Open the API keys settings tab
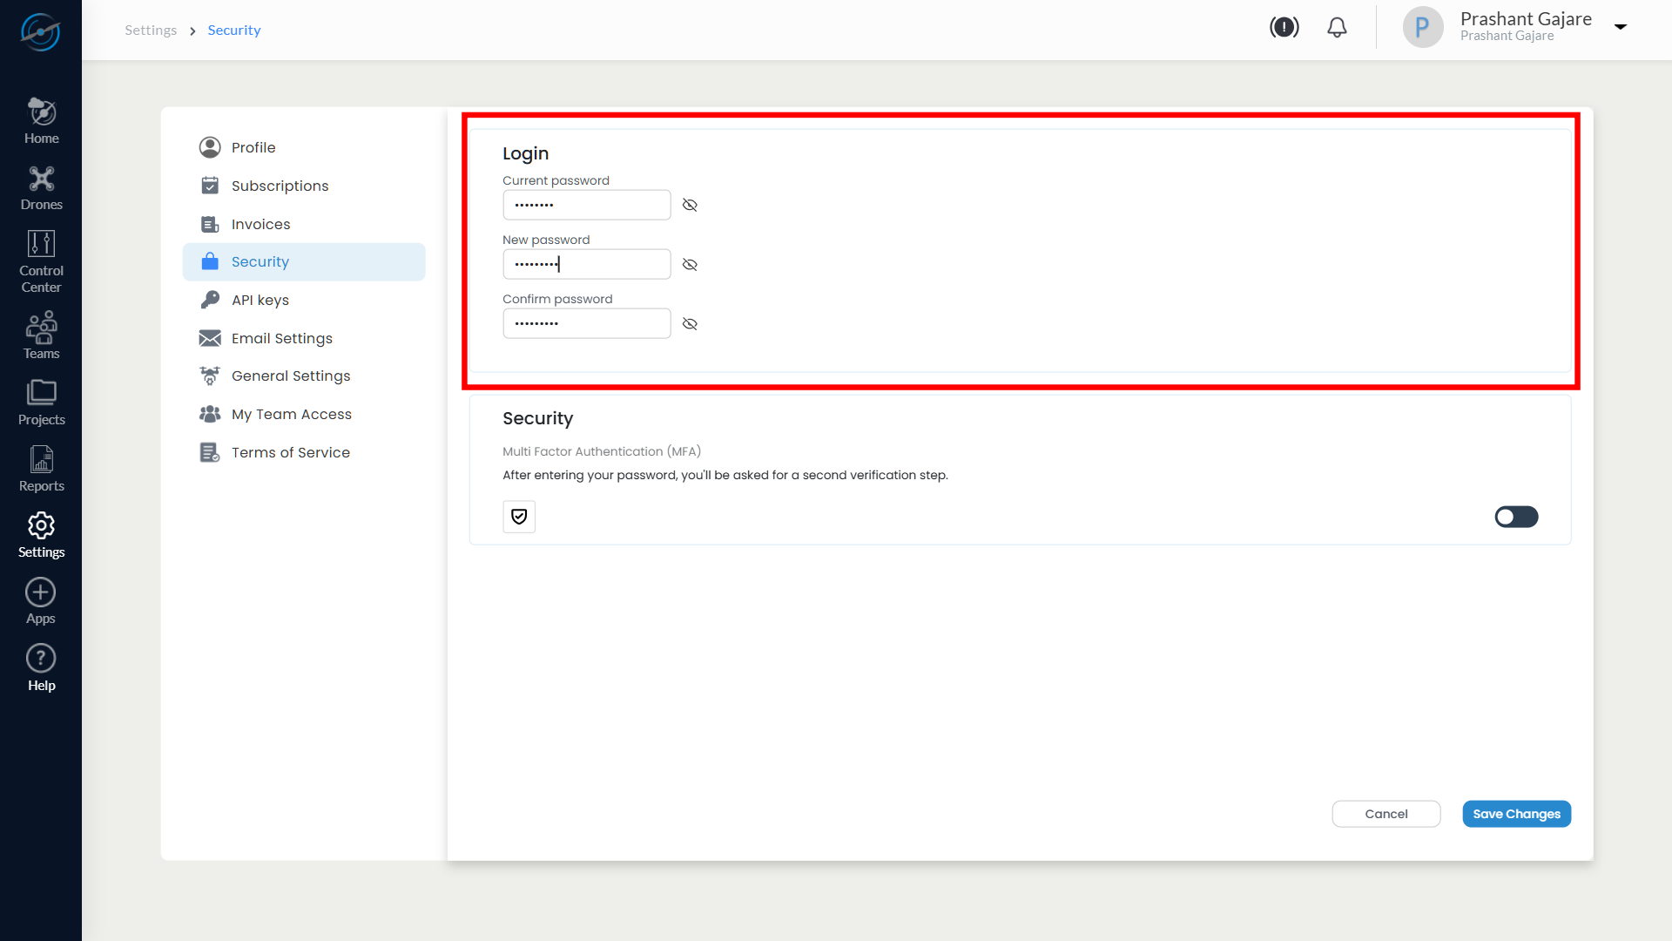Viewport: 1672px width, 941px height. pyautogui.click(x=260, y=300)
